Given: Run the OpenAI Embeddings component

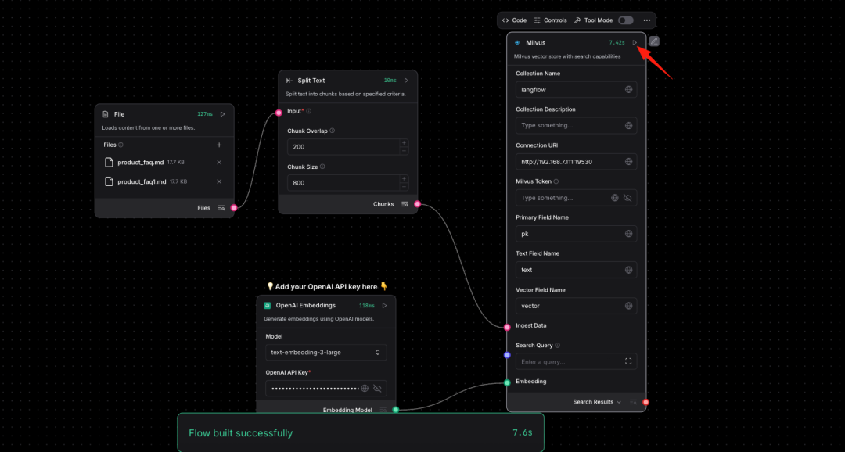Looking at the screenshot, I should pos(385,306).
